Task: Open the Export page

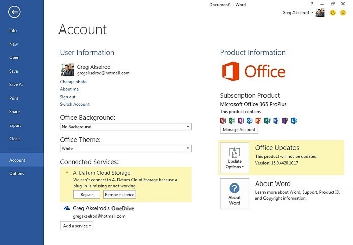Action: pyautogui.click(x=15, y=125)
